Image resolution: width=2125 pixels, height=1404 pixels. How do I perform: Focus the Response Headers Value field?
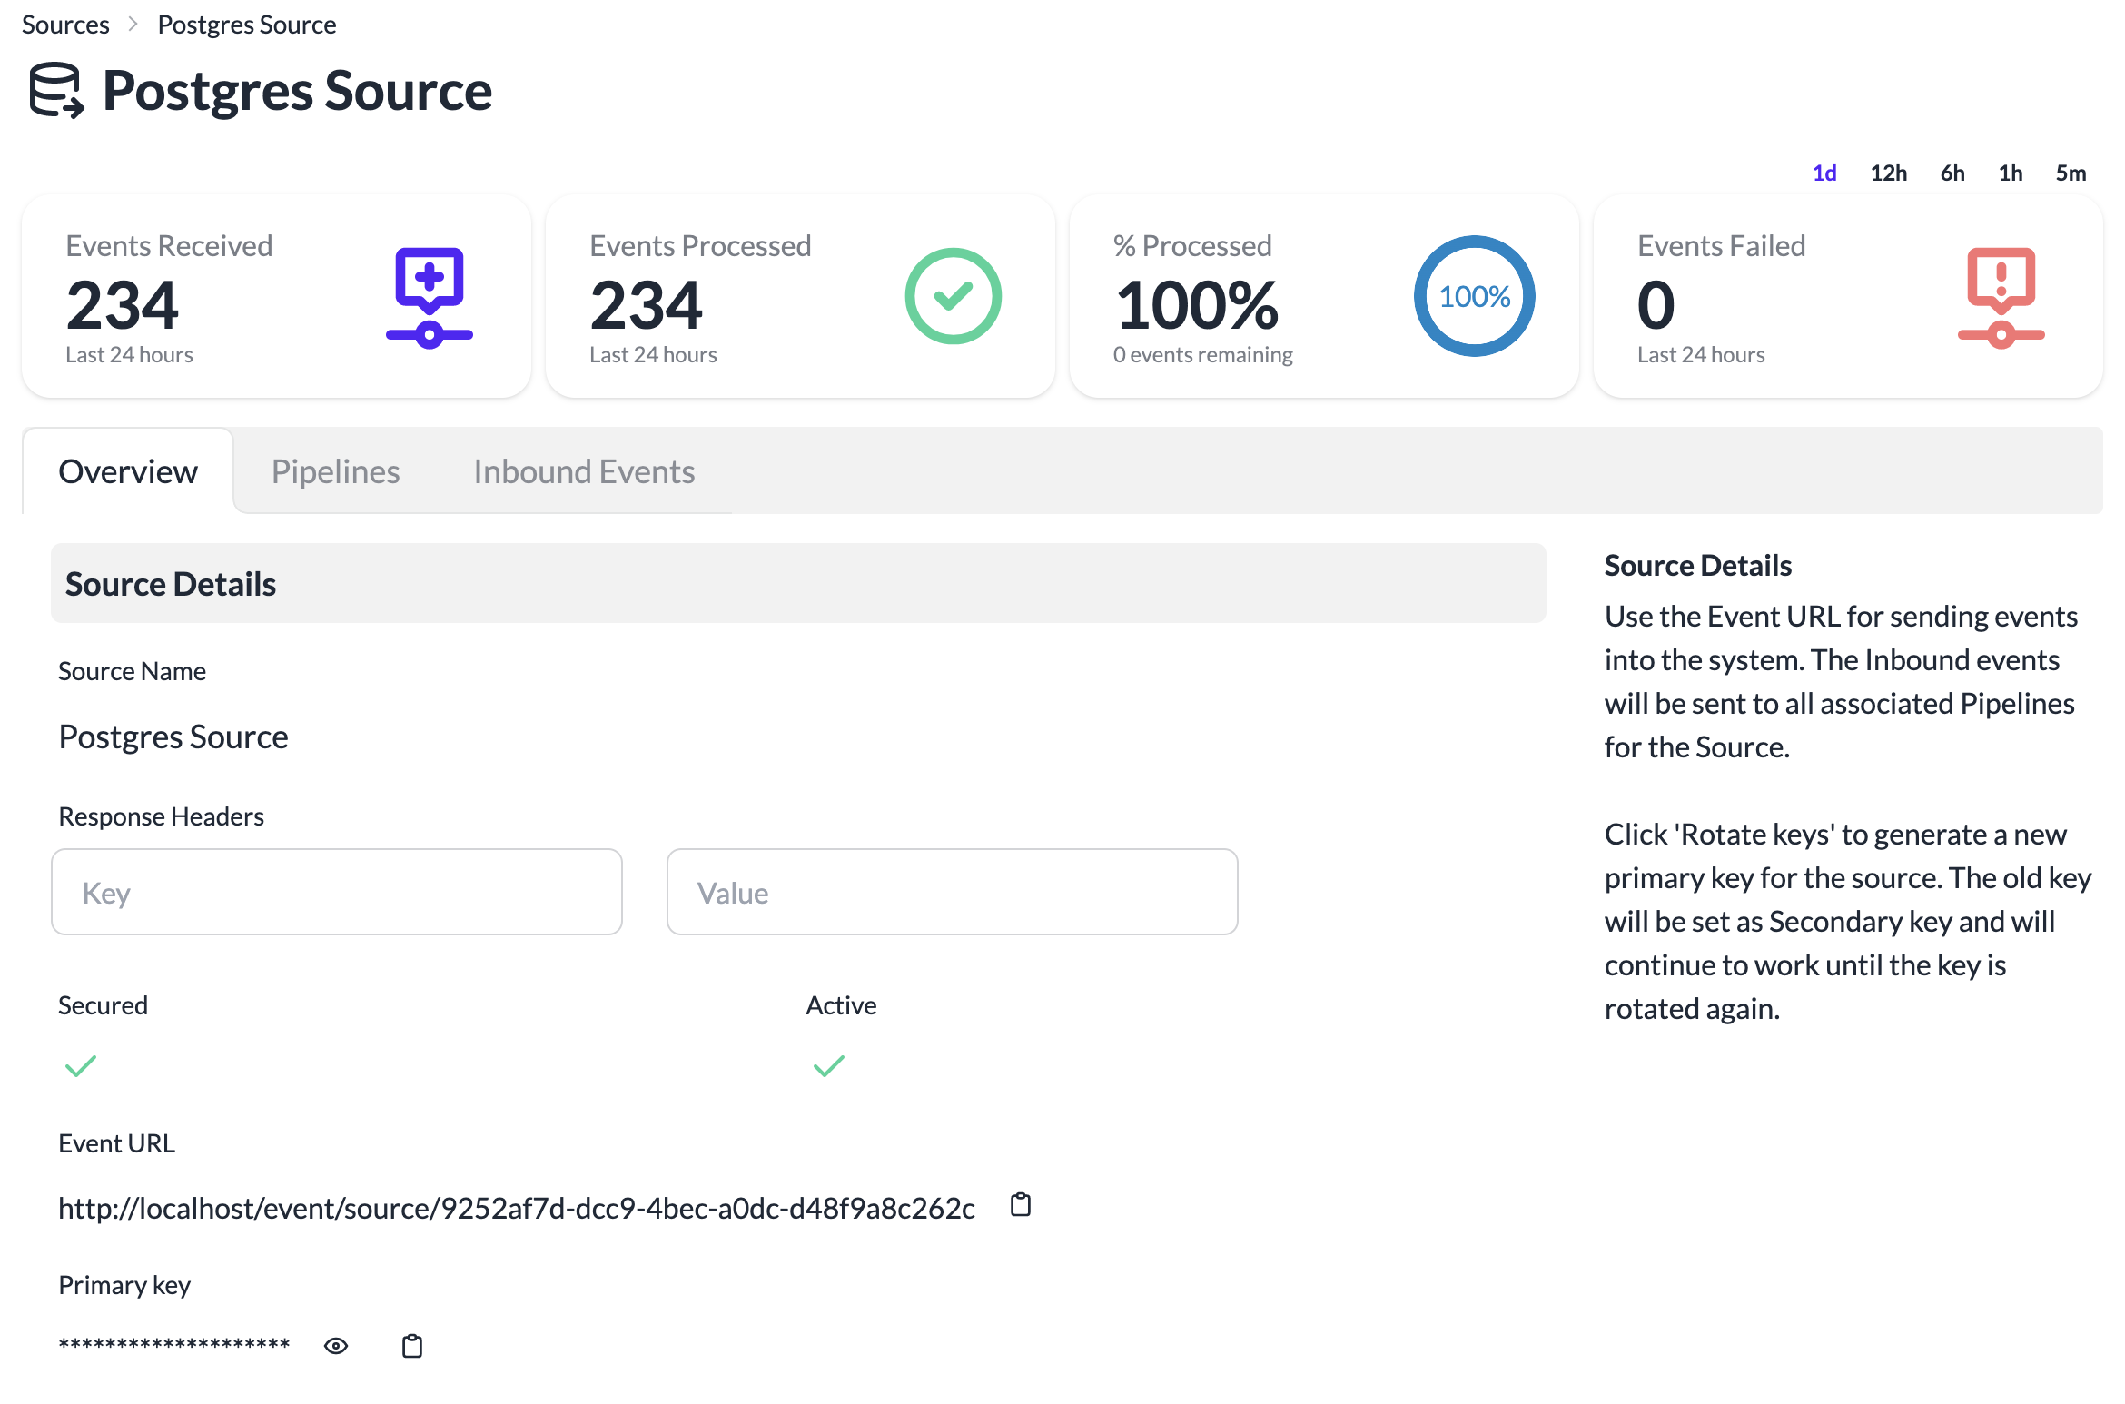point(952,892)
